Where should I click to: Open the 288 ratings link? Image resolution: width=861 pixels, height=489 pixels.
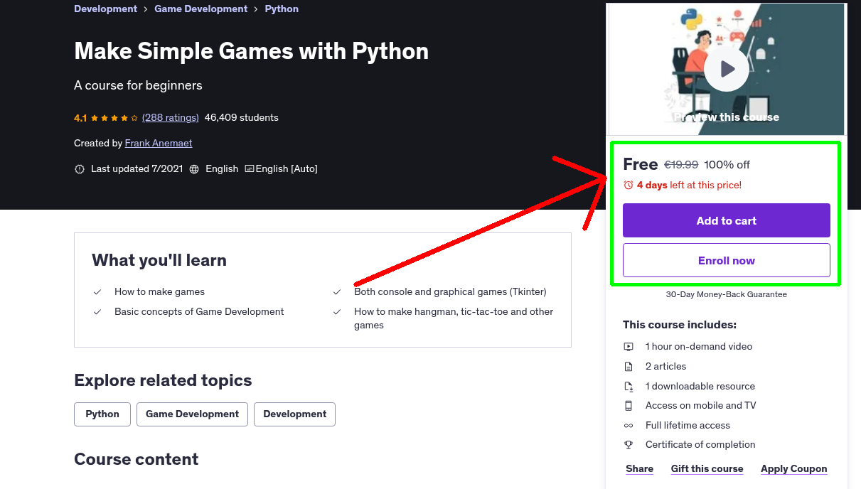[171, 117]
